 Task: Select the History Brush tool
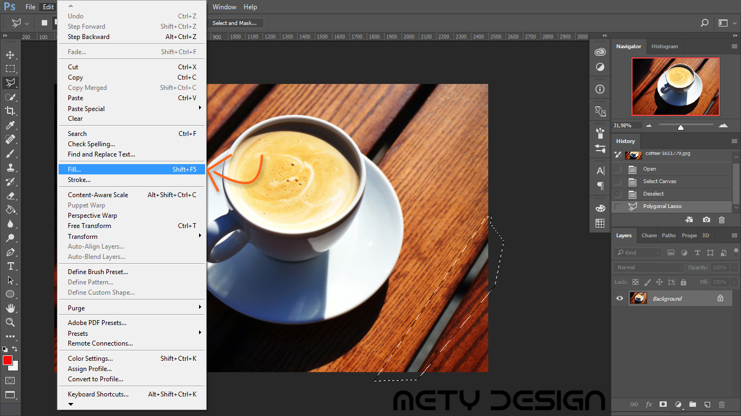coord(10,181)
